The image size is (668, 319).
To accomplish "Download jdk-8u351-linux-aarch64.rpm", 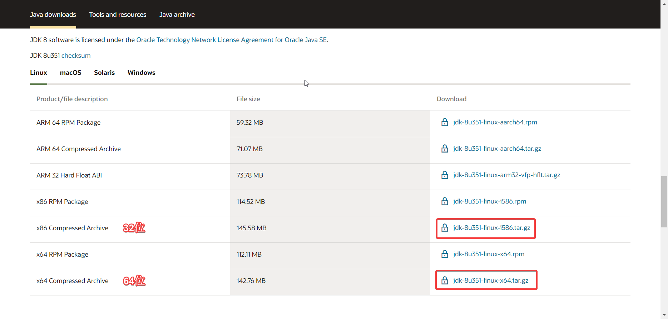I will click(x=495, y=122).
